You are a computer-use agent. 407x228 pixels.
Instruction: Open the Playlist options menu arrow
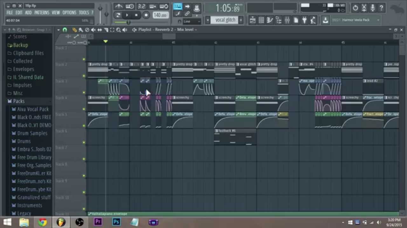[59, 30]
